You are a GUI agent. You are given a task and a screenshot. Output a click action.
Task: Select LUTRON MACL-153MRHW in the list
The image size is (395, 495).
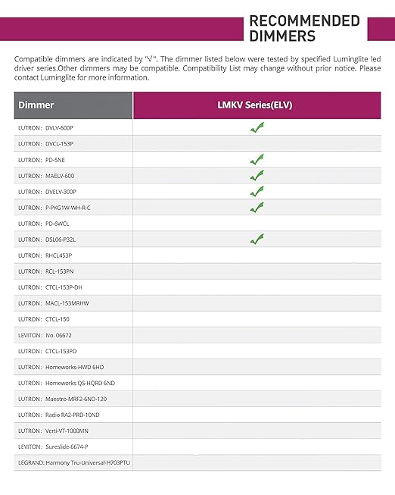(x=54, y=303)
